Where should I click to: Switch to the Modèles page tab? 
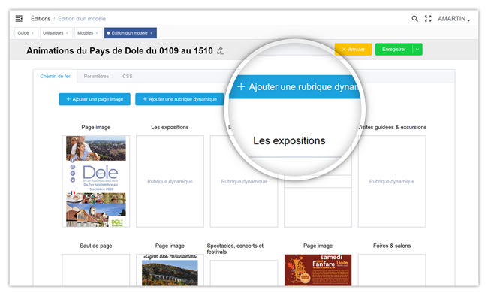point(88,33)
